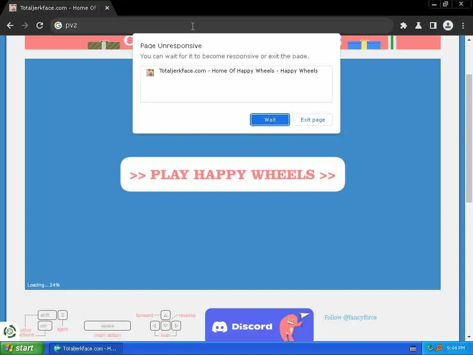Click the Google icon in the address bar

click(x=58, y=25)
